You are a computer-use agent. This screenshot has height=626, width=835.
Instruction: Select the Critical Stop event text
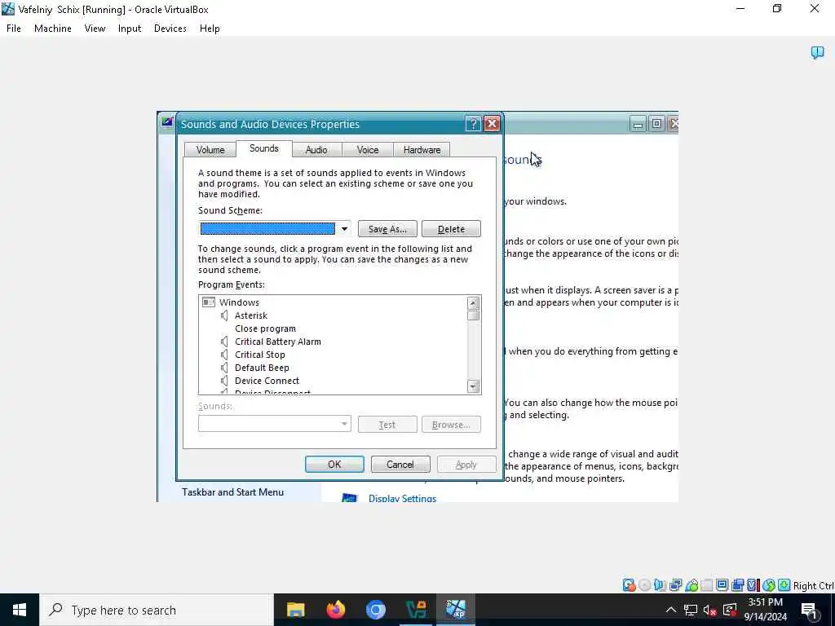click(260, 355)
